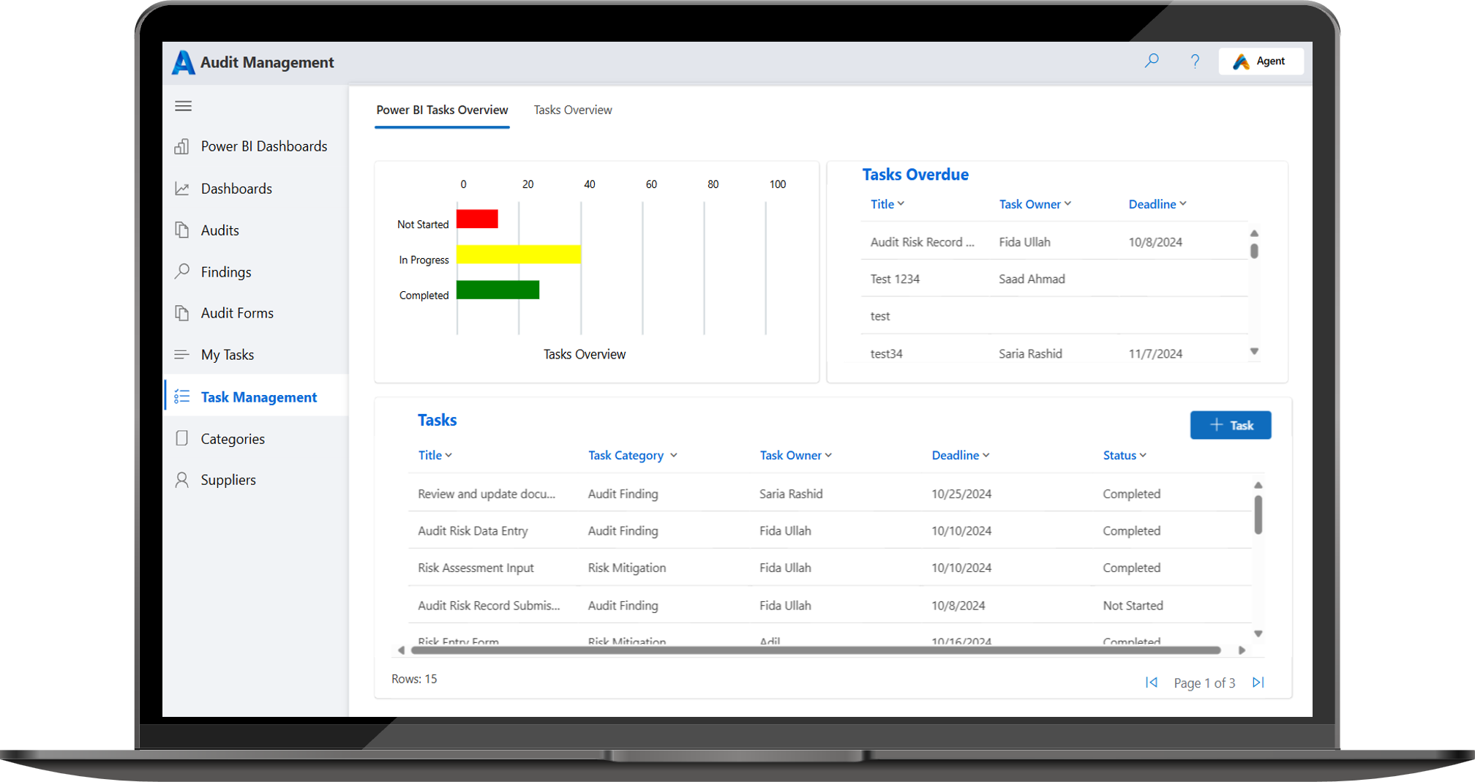Navigate to Findings via its icon
The height and width of the screenshot is (782, 1475).
tap(182, 271)
